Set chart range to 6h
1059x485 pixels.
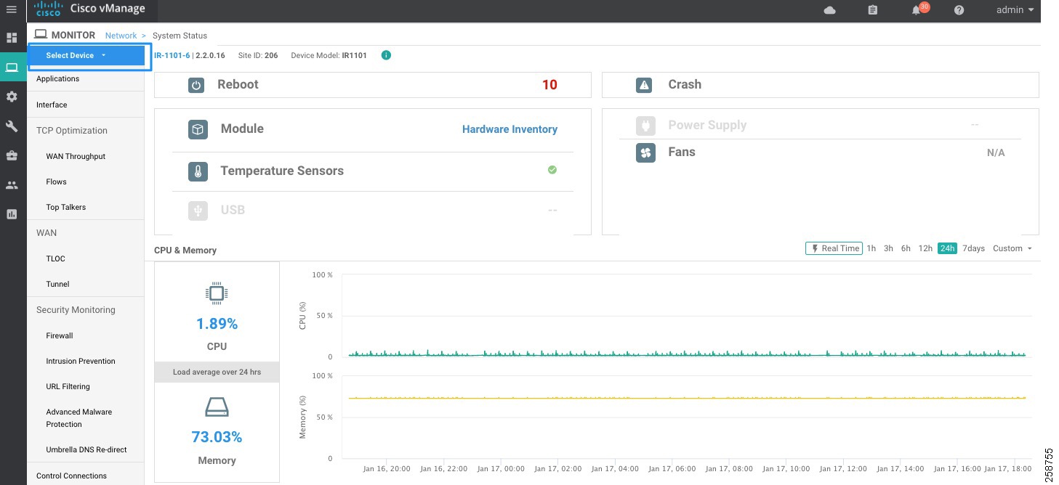tap(906, 248)
